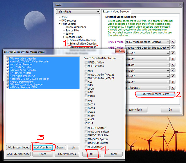Collapse the Decoder Usage tree node
186x163 pixels.
tap(63, 37)
